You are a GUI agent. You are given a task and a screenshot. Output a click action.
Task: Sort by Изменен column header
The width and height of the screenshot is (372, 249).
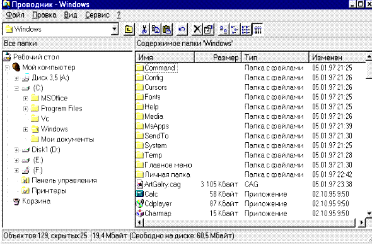[337, 58]
